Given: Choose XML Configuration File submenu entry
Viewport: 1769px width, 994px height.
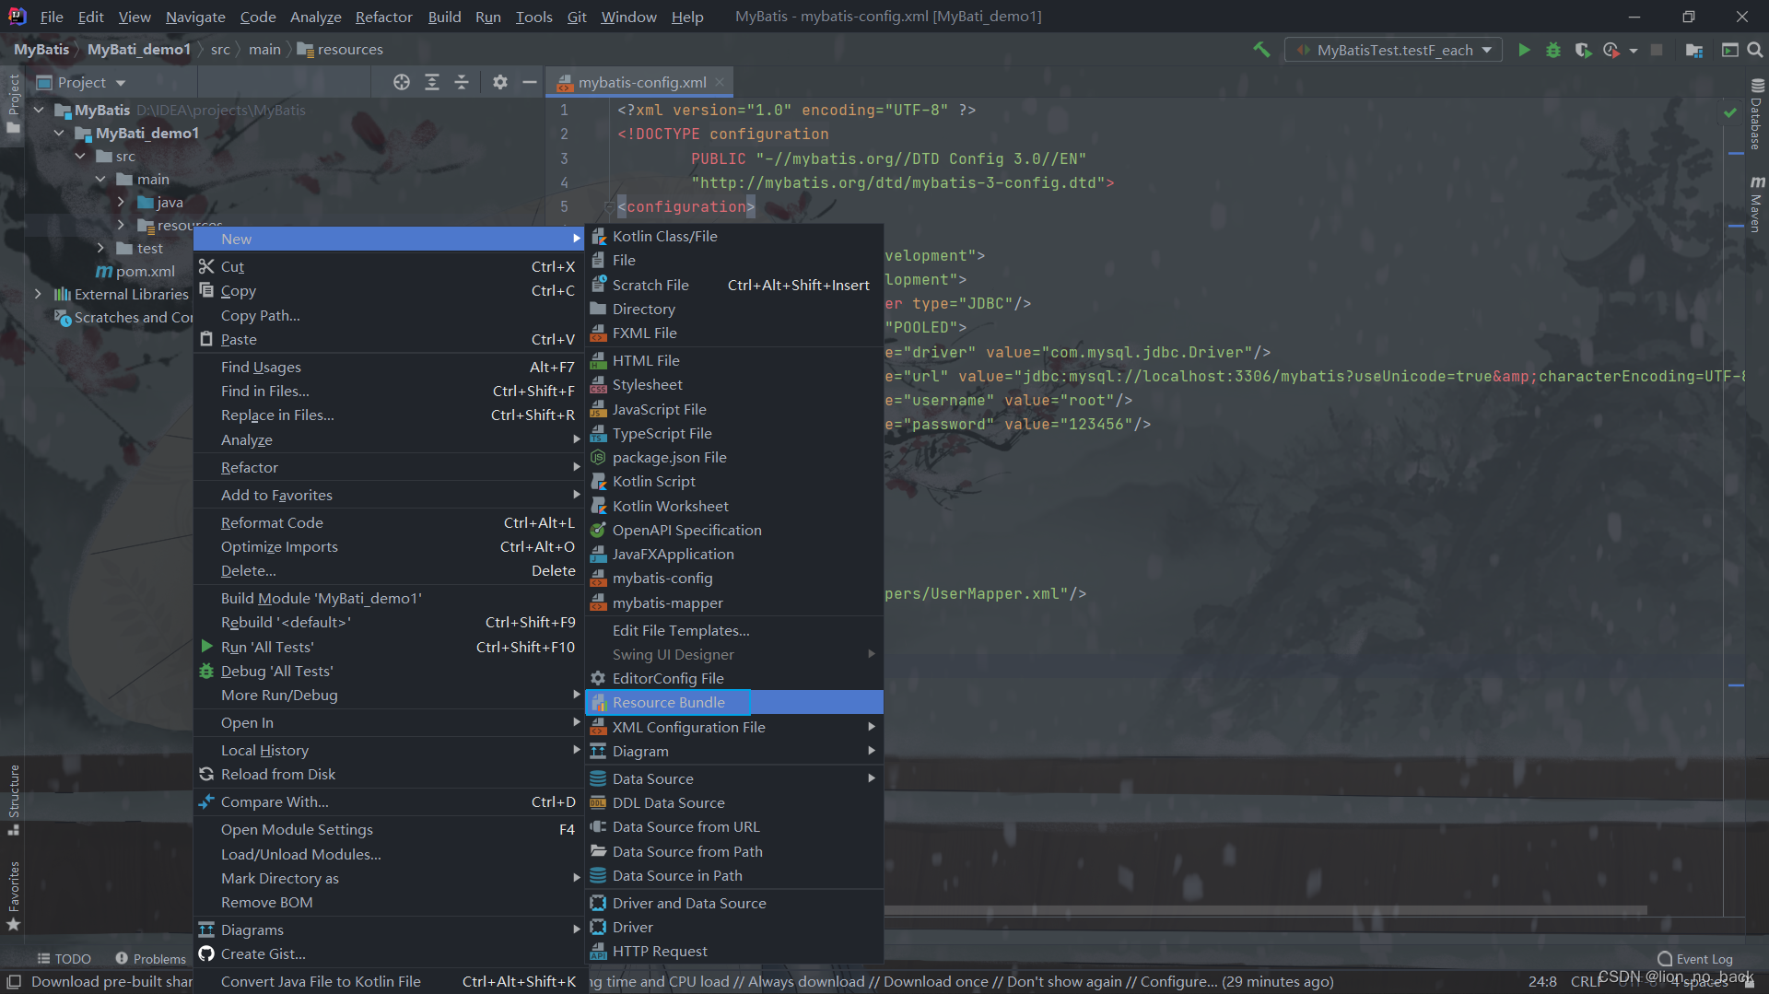Looking at the screenshot, I should click(x=734, y=727).
